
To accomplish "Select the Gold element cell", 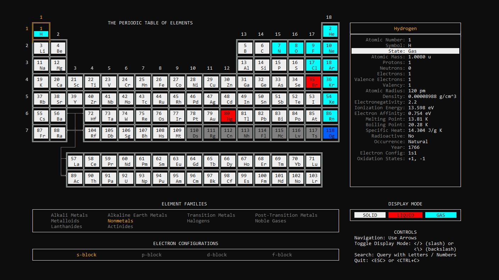I will pos(211,116).
